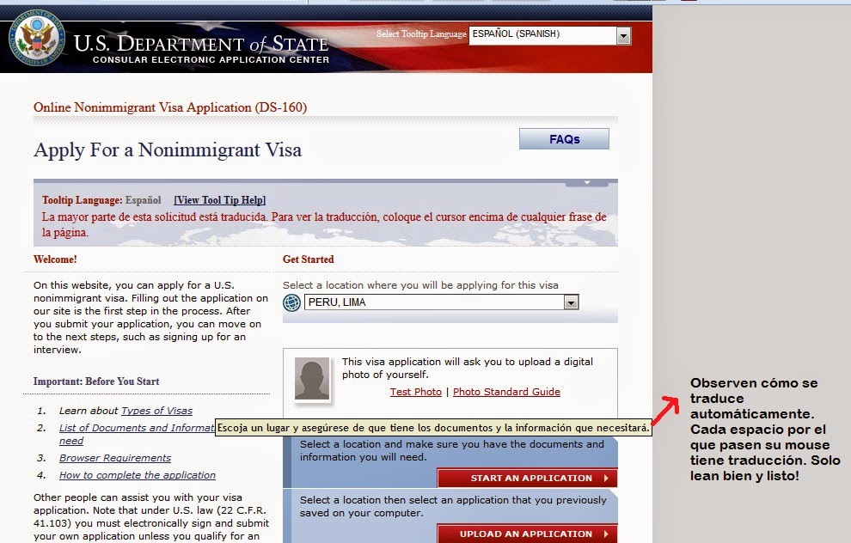
Task: Open the PERU, LIMA location dropdown
Action: (x=441, y=302)
